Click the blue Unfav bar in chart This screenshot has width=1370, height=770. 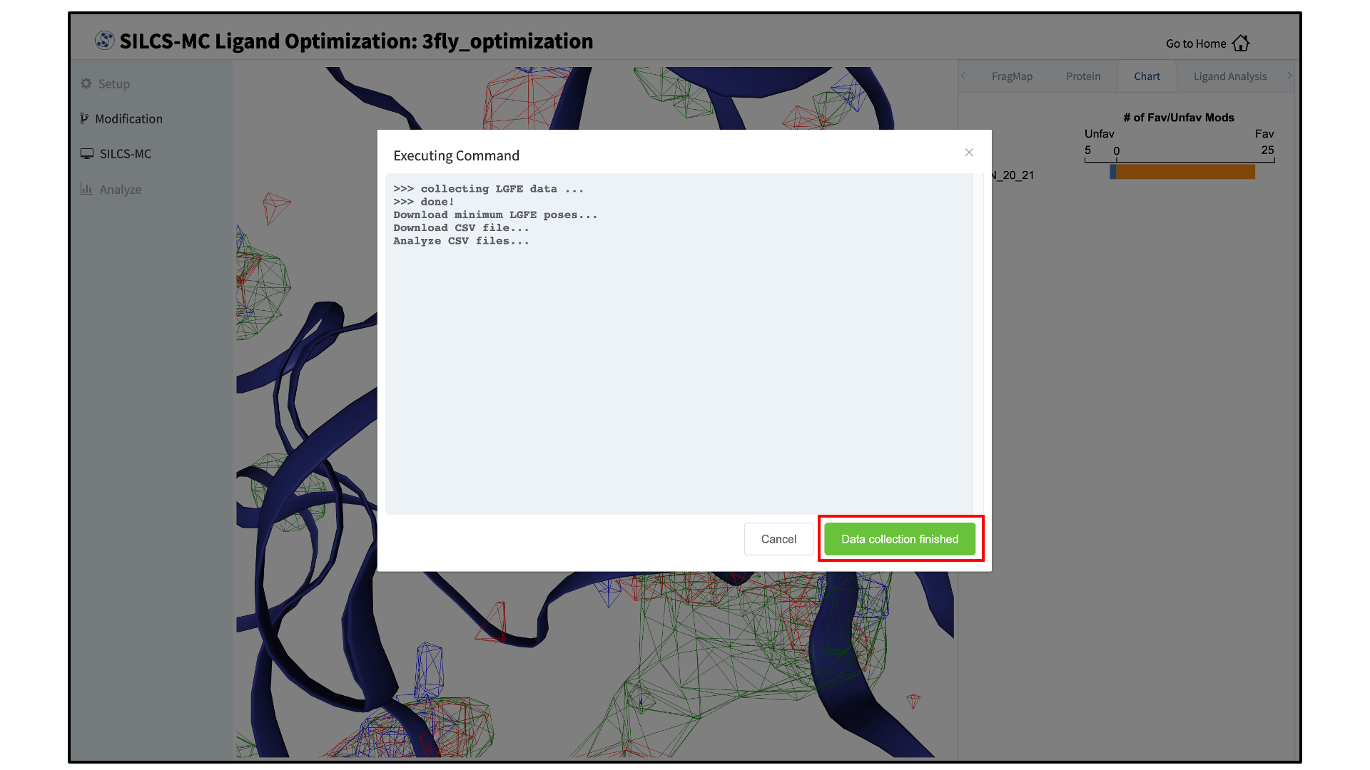click(x=1113, y=172)
